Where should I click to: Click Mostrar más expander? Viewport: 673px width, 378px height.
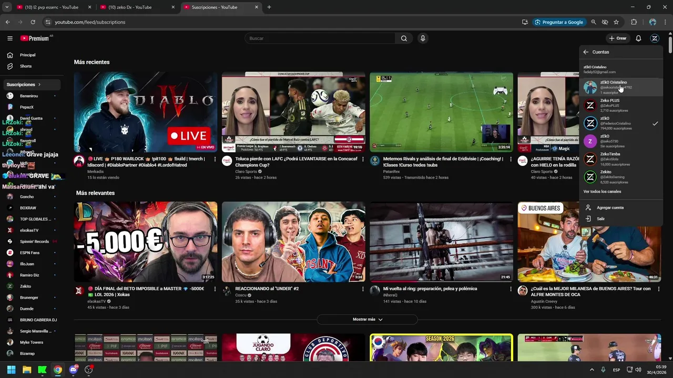(x=367, y=319)
